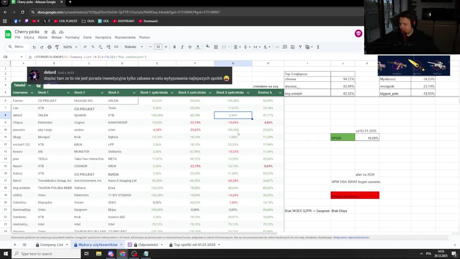Screen dimensions: 460x259
Task: Open File Explorer from taskbar
Action: (98, 254)
